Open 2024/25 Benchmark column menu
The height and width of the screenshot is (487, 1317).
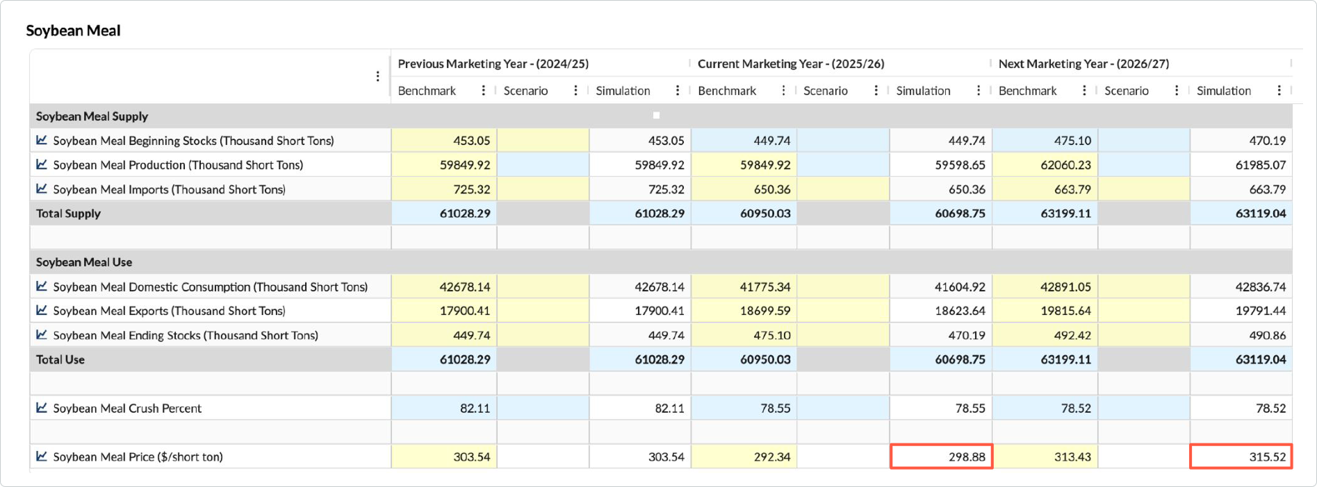[x=484, y=90]
